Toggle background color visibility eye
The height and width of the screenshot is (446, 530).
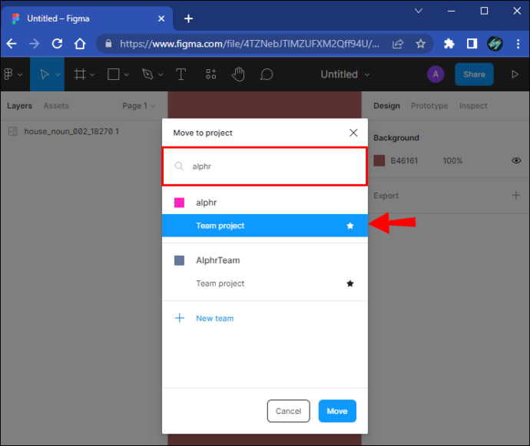point(516,160)
